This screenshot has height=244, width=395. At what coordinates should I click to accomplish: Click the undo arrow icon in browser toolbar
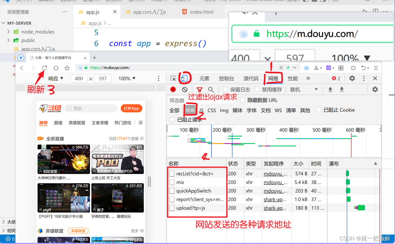(x=363, y=68)
